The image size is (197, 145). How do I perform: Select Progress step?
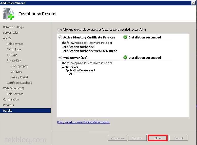8,105
